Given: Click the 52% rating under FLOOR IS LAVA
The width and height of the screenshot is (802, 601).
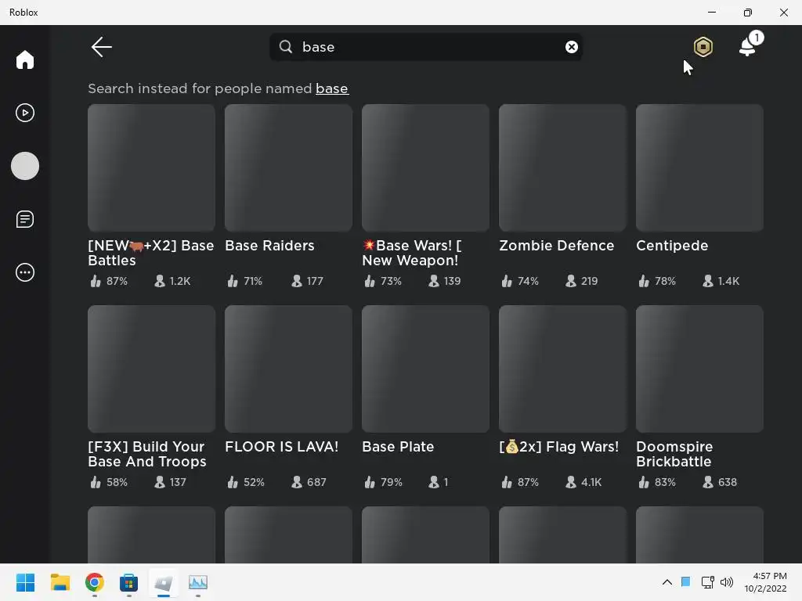Looking at the screenshot, I should click(x=246, y=482).
